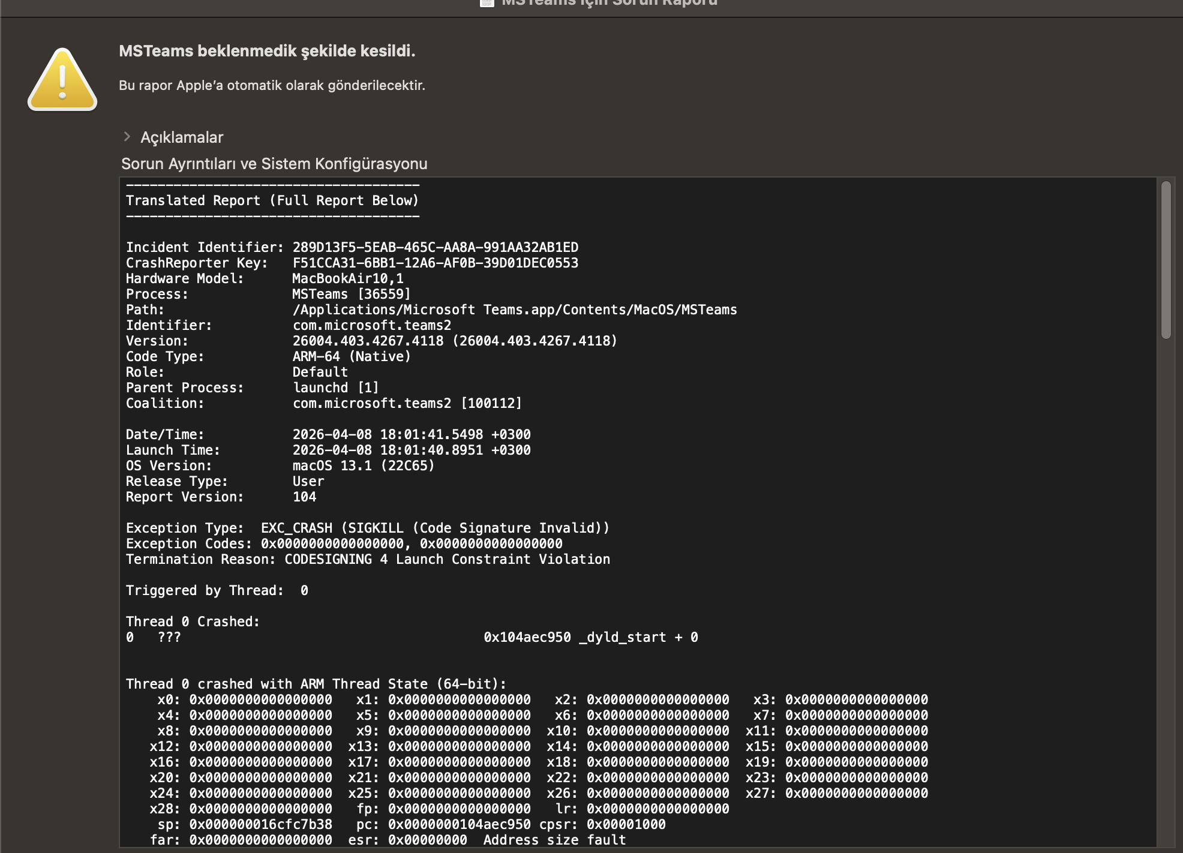Click the 0x104aec950 _dyld_start + 0 frame

click(591, 637)
